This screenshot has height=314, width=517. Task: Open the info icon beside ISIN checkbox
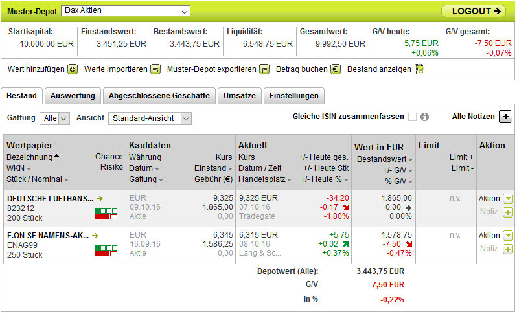[425, 117]
